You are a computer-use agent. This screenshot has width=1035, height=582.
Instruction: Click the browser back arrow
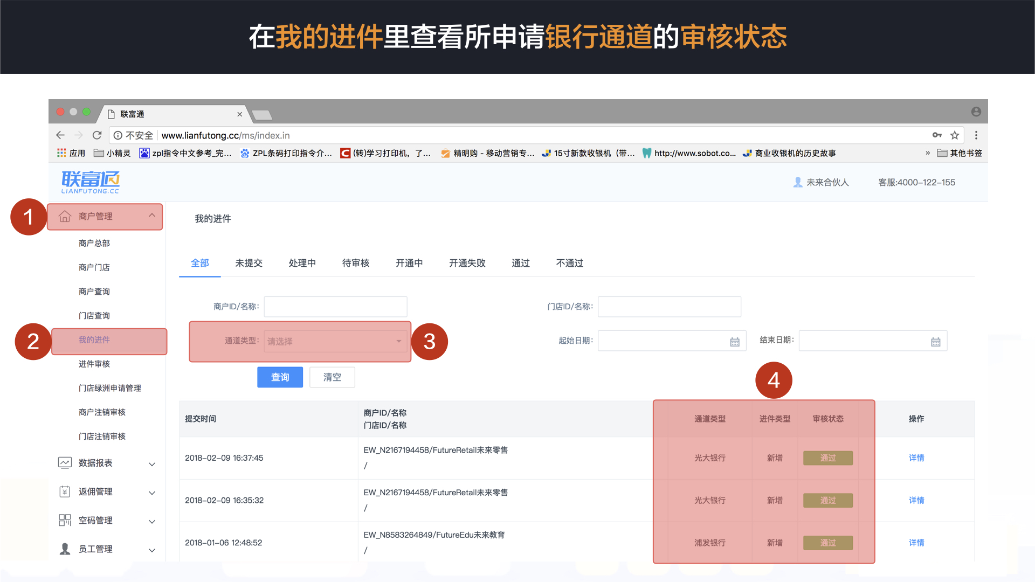pos(60,135)
